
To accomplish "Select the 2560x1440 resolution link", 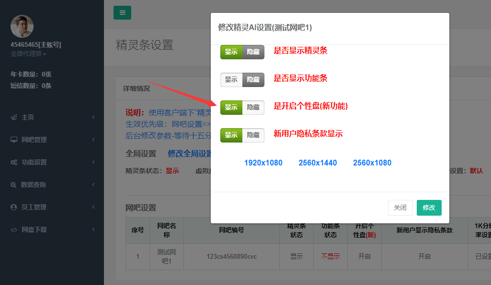I will [x=318, y=163].
